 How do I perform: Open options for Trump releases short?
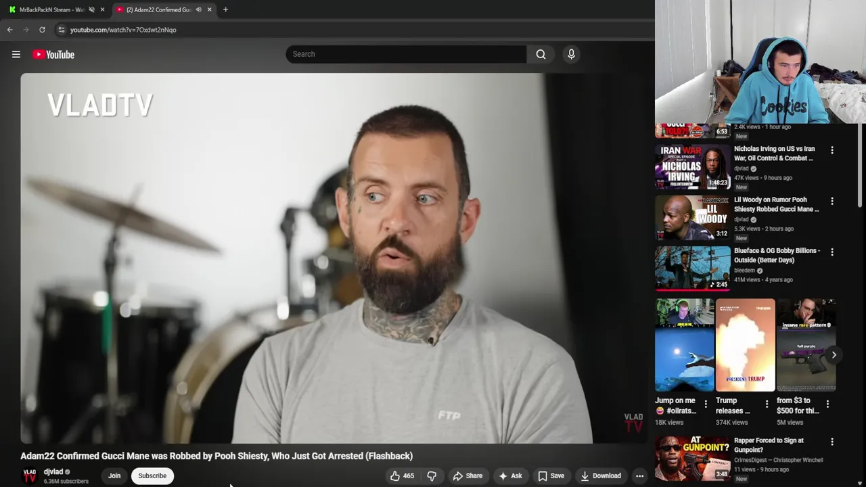[x=767, y=404]
